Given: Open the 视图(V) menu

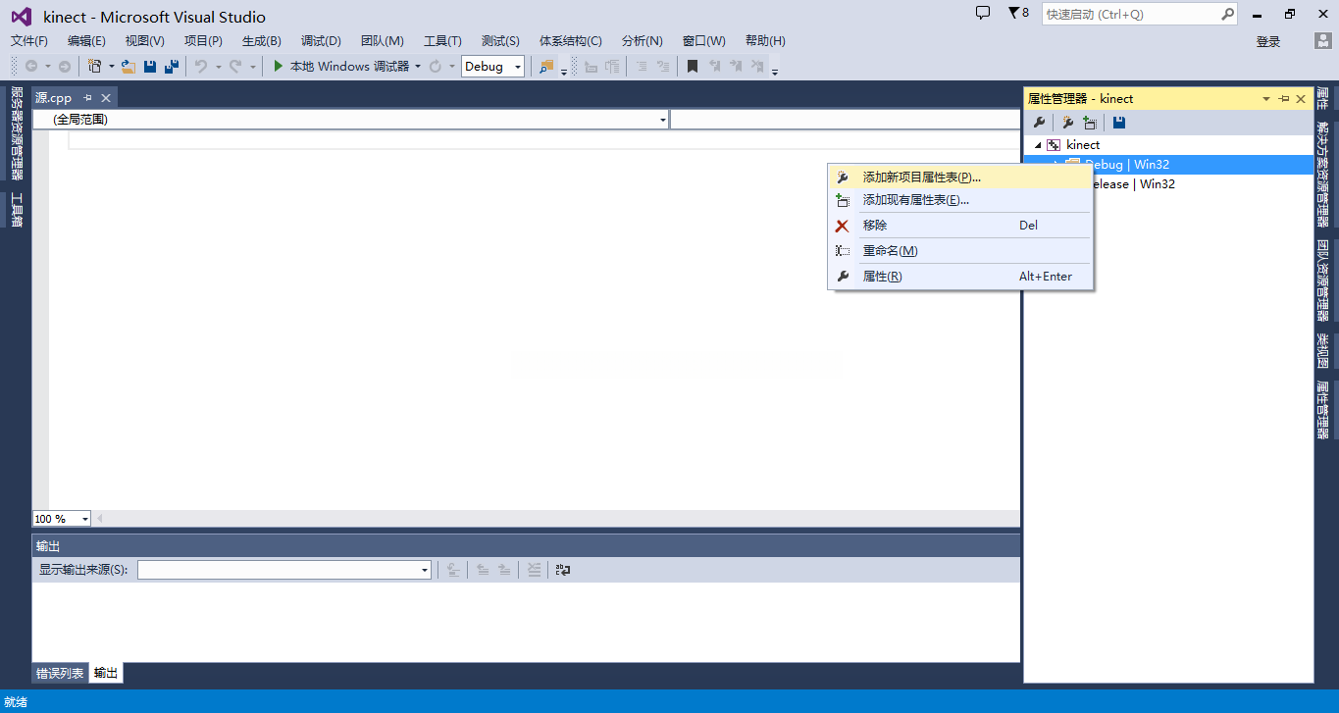Looking at the screenshot, I should point(145,41).
